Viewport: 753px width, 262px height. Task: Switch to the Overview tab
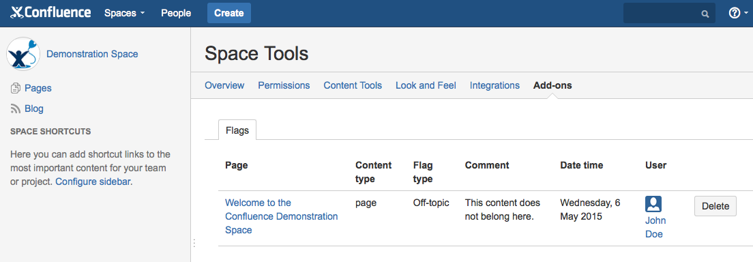[224, 85]
